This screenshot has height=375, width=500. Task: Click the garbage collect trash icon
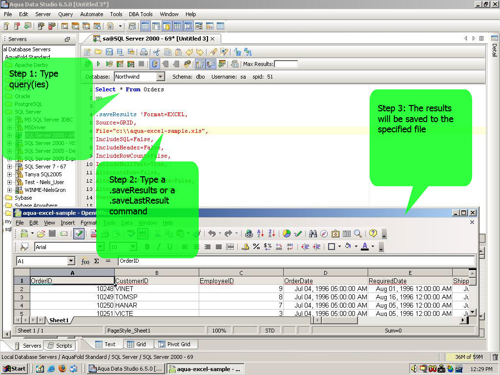coord(495,357)
